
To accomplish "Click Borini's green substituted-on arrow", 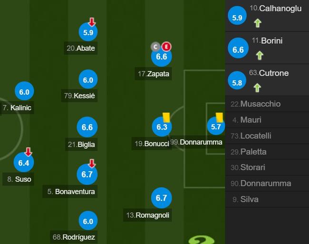I will pos(260,55).
